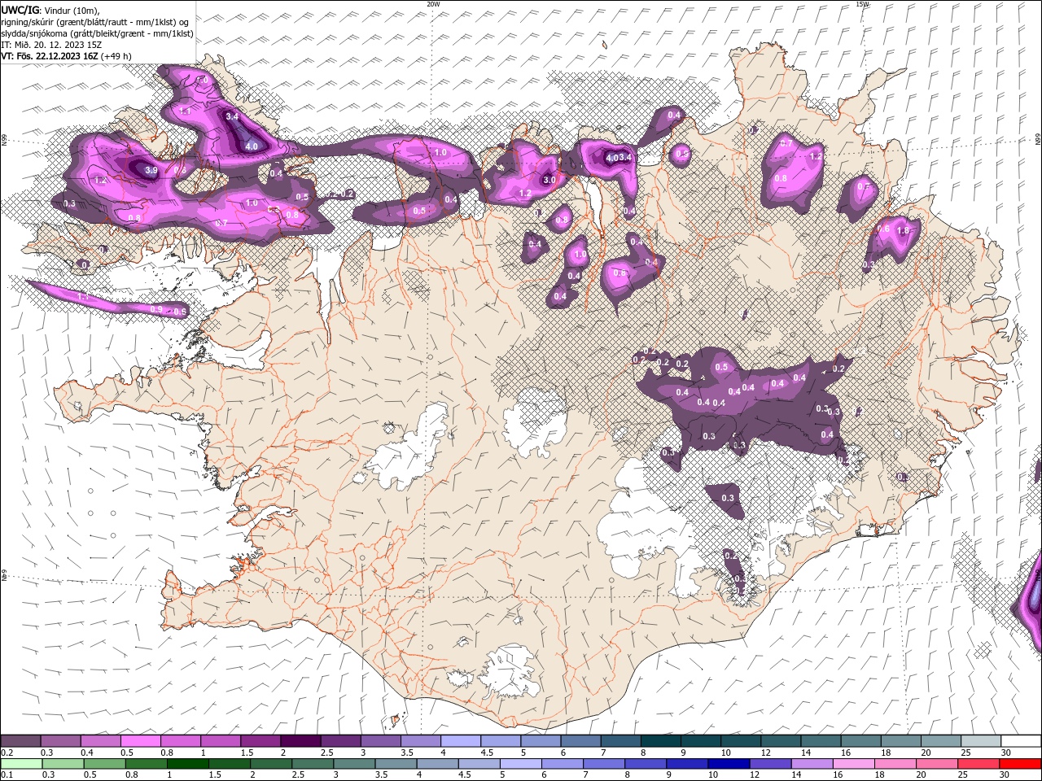This screenshot has height=781, width=1042.
Task: Click the 'slydda/snjókoma' description line
Action: click(98, 33)
